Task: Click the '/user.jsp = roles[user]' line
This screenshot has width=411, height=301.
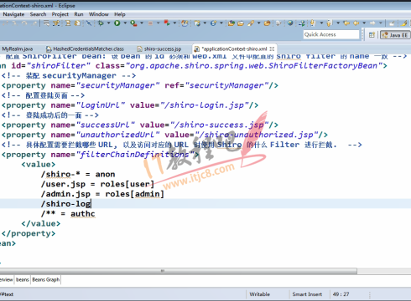Action: tap(97, 184)
